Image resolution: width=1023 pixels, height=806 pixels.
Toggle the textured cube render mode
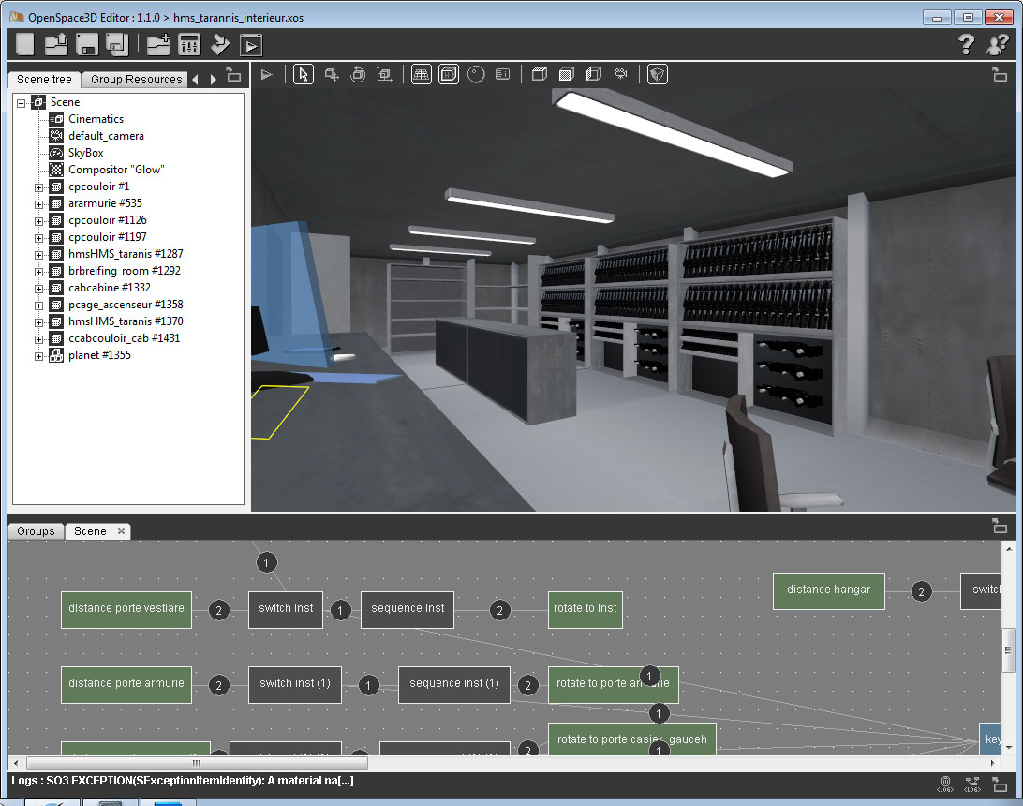click(566, 74)
